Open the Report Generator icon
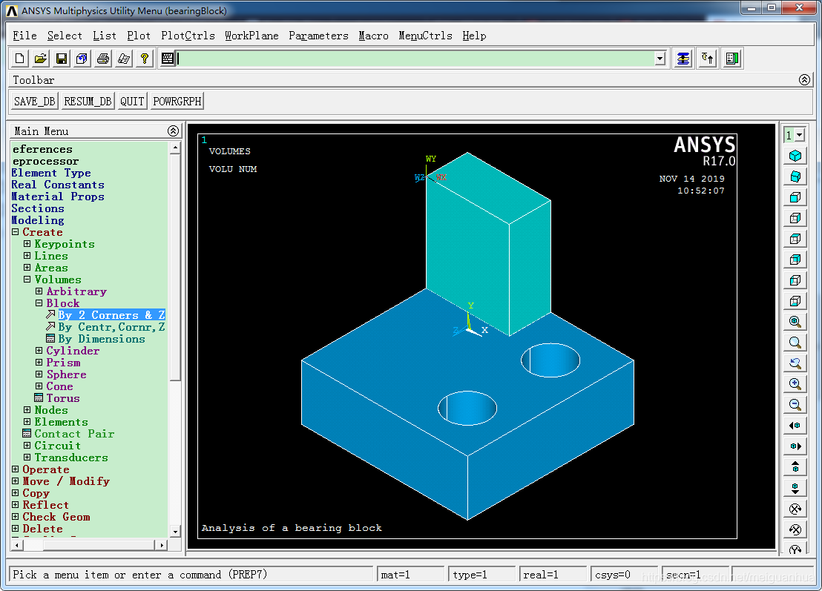The width and height of the screenshot is (822, 591). [x=124, y=59]
